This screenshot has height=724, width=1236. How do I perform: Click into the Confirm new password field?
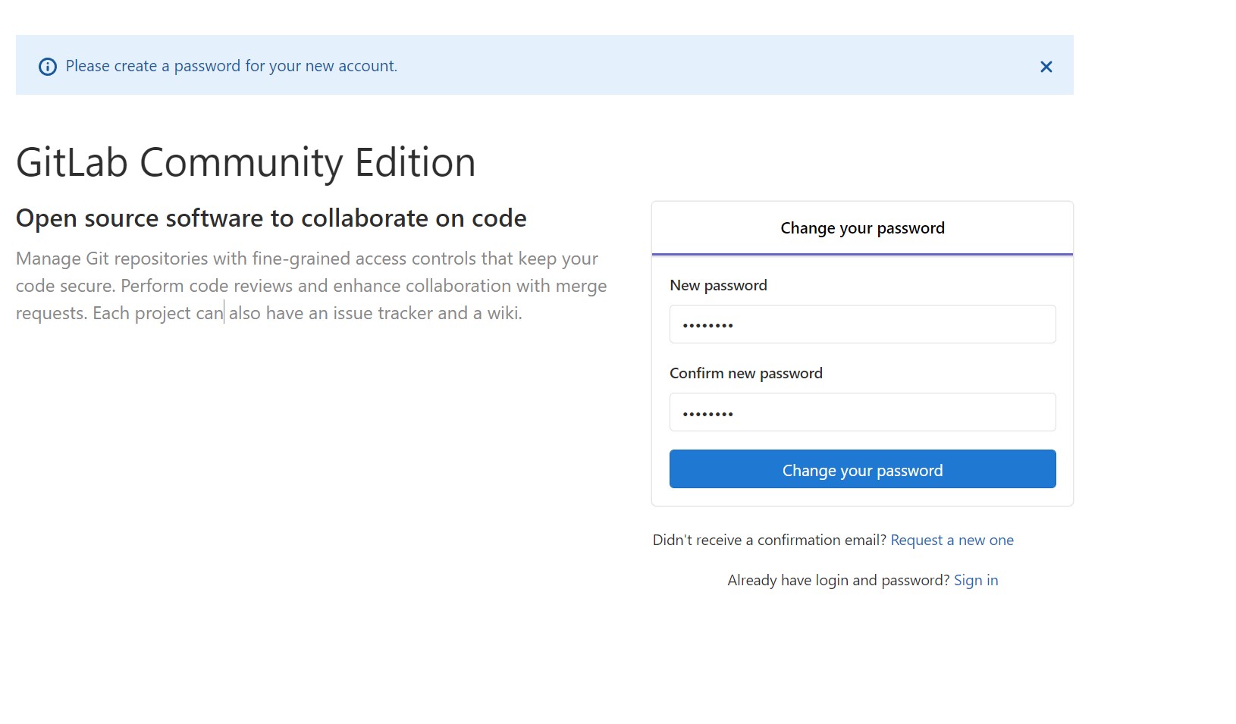click(x=862, y=412)
